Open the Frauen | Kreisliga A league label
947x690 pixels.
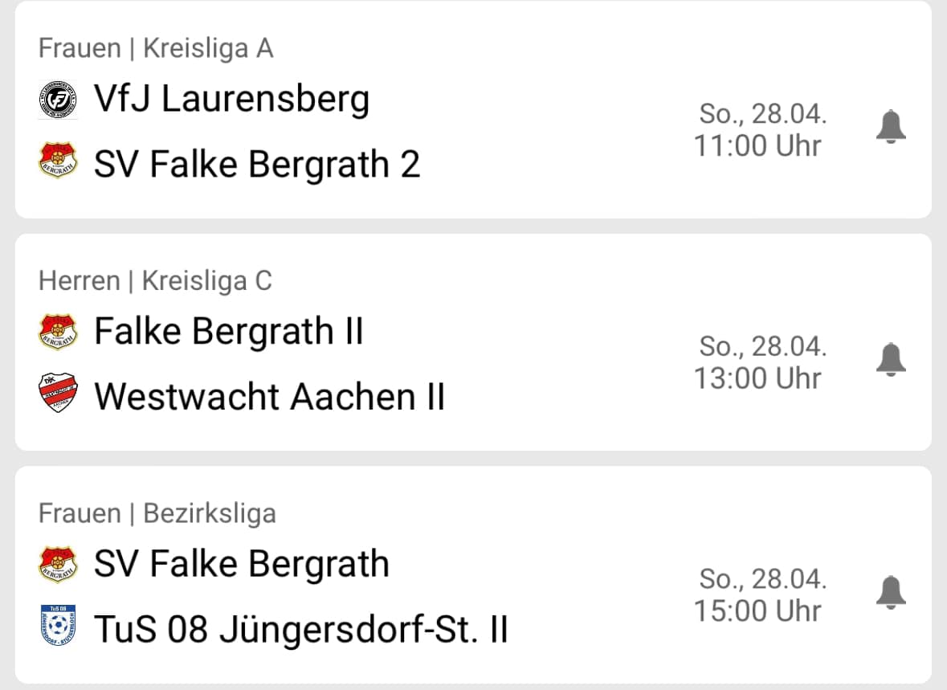click(x=156, y=48)
